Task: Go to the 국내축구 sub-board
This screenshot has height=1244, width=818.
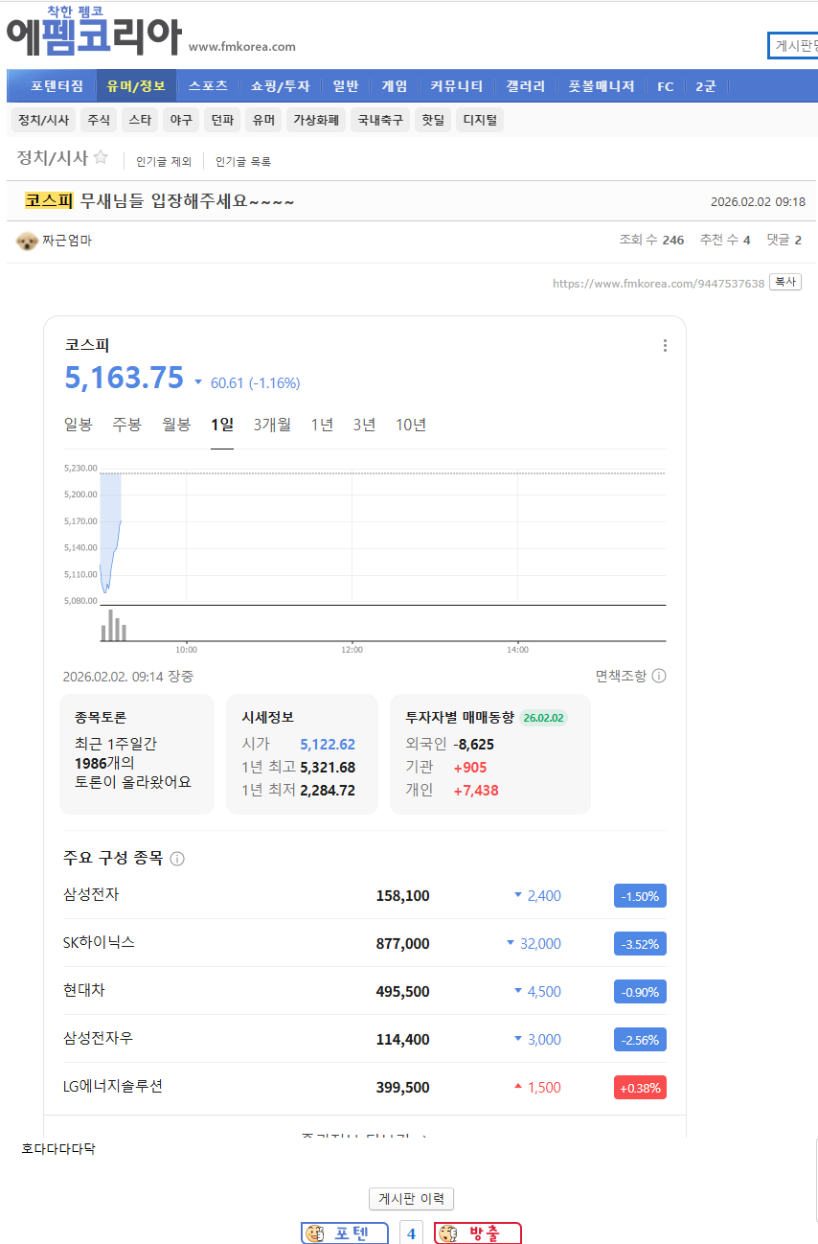Action: point(380,121)
